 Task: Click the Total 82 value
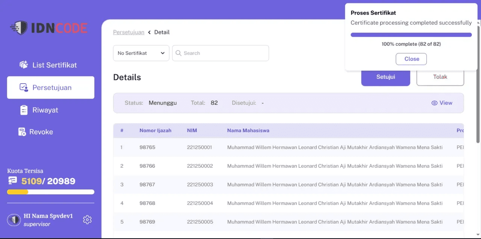point(214,103)
